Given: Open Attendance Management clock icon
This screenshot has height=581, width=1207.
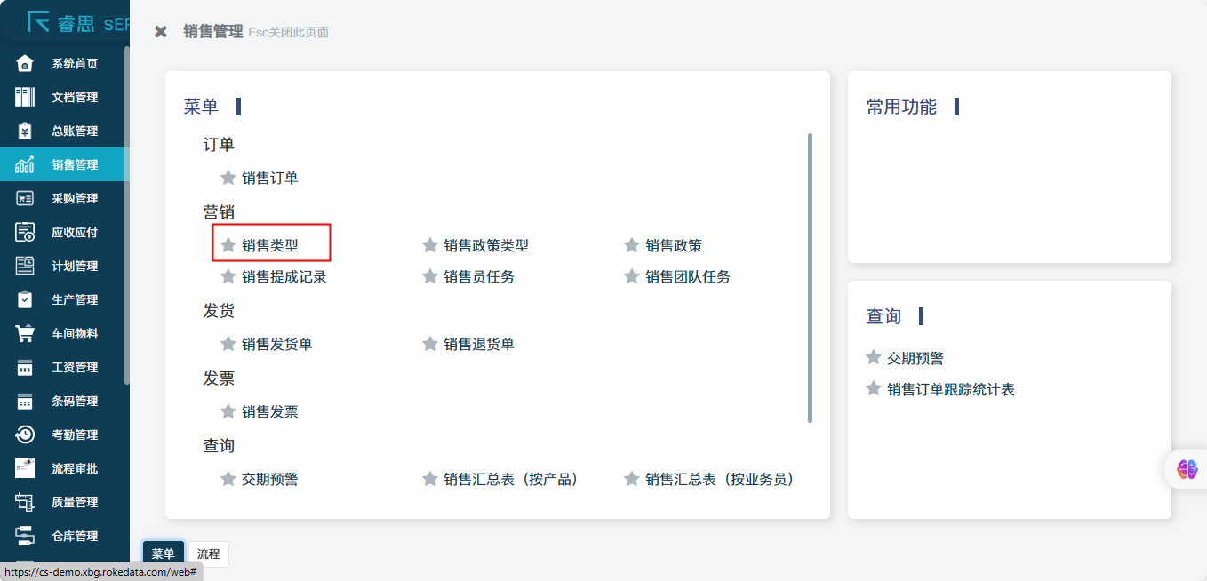Looking at the screenshot, I should [x=25, y=435].
